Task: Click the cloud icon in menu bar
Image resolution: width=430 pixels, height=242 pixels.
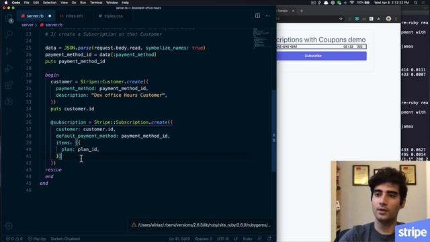Action: coord(326,3)
